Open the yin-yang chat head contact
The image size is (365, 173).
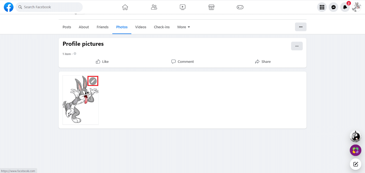[355, 137]
